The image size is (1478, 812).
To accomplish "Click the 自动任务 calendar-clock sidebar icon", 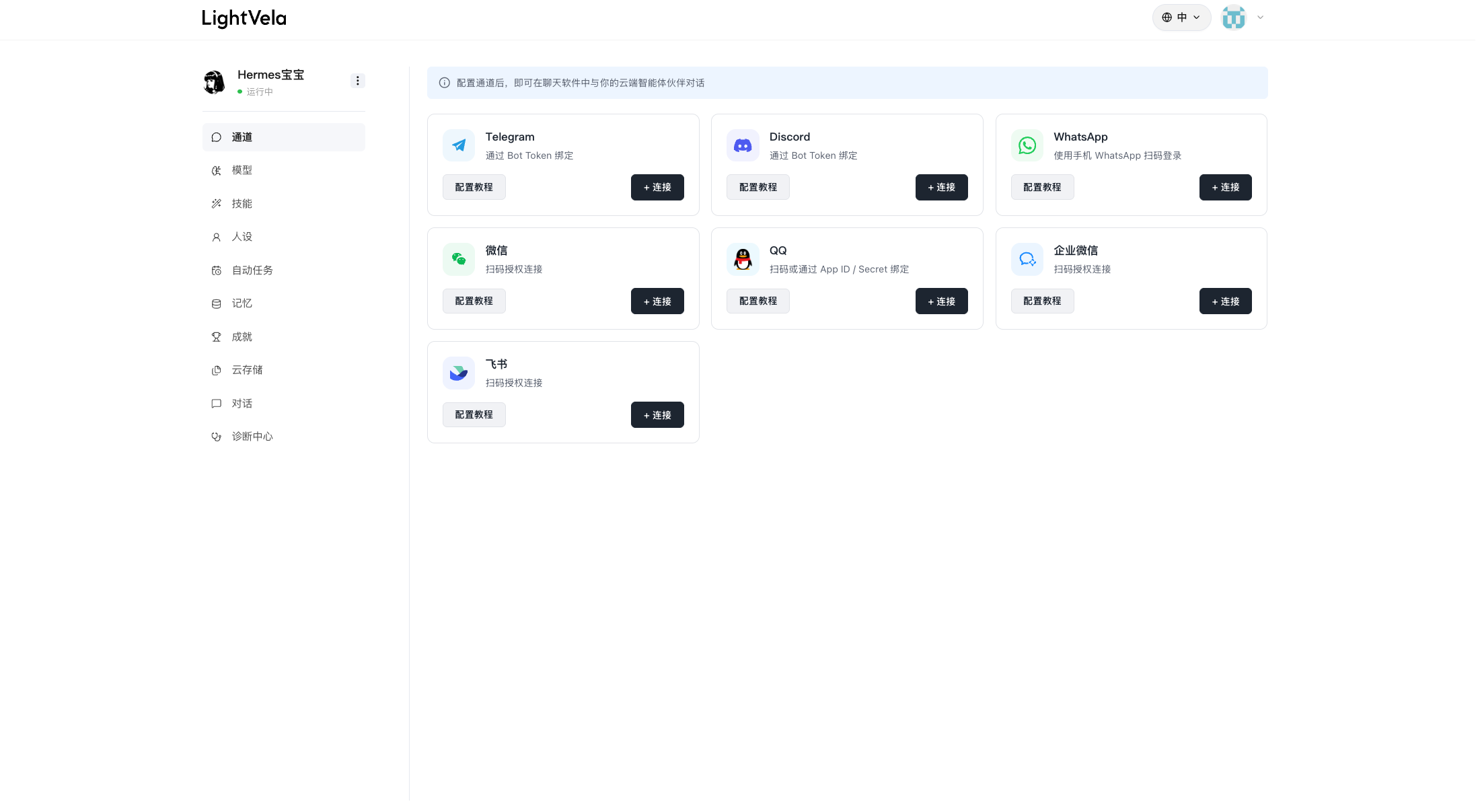I will pyautogui.click(x=217, y=270).
